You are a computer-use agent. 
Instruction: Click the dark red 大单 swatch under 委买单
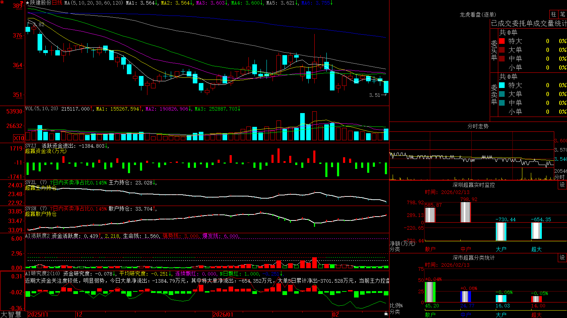[x=502, y=50]
